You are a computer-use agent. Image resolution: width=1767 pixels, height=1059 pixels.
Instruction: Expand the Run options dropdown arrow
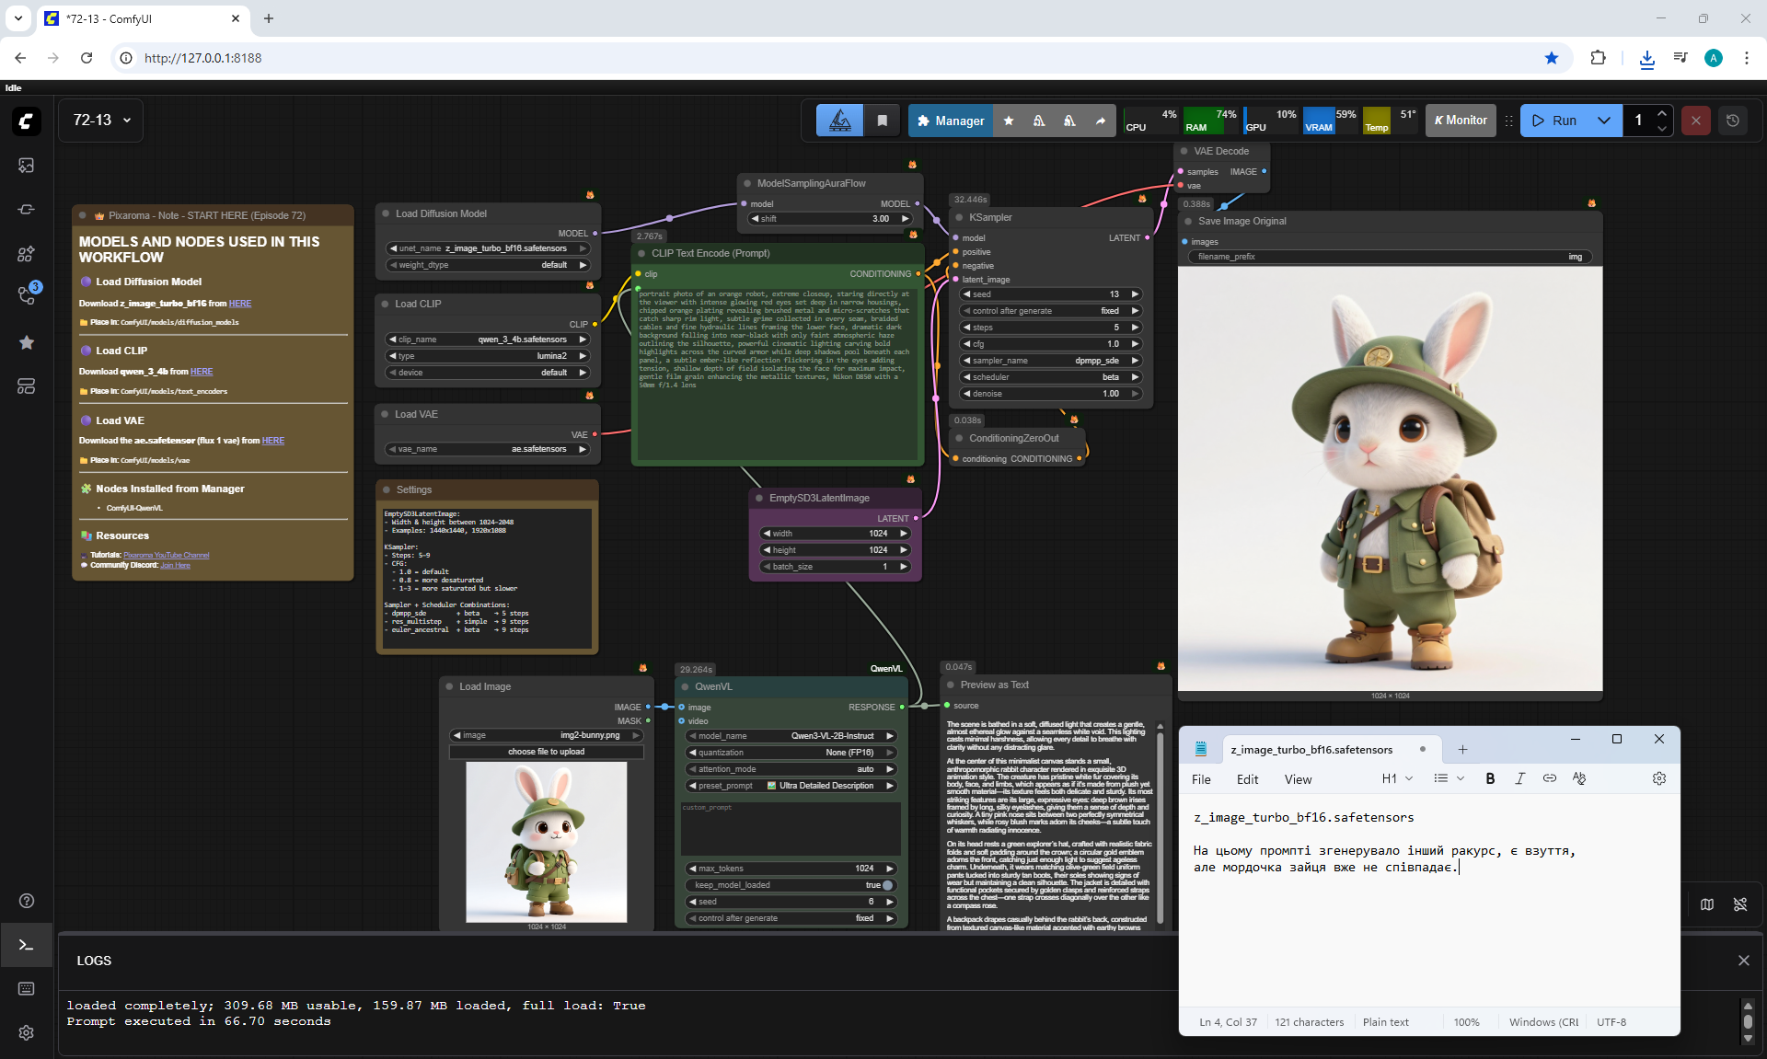coord(1604,121)
